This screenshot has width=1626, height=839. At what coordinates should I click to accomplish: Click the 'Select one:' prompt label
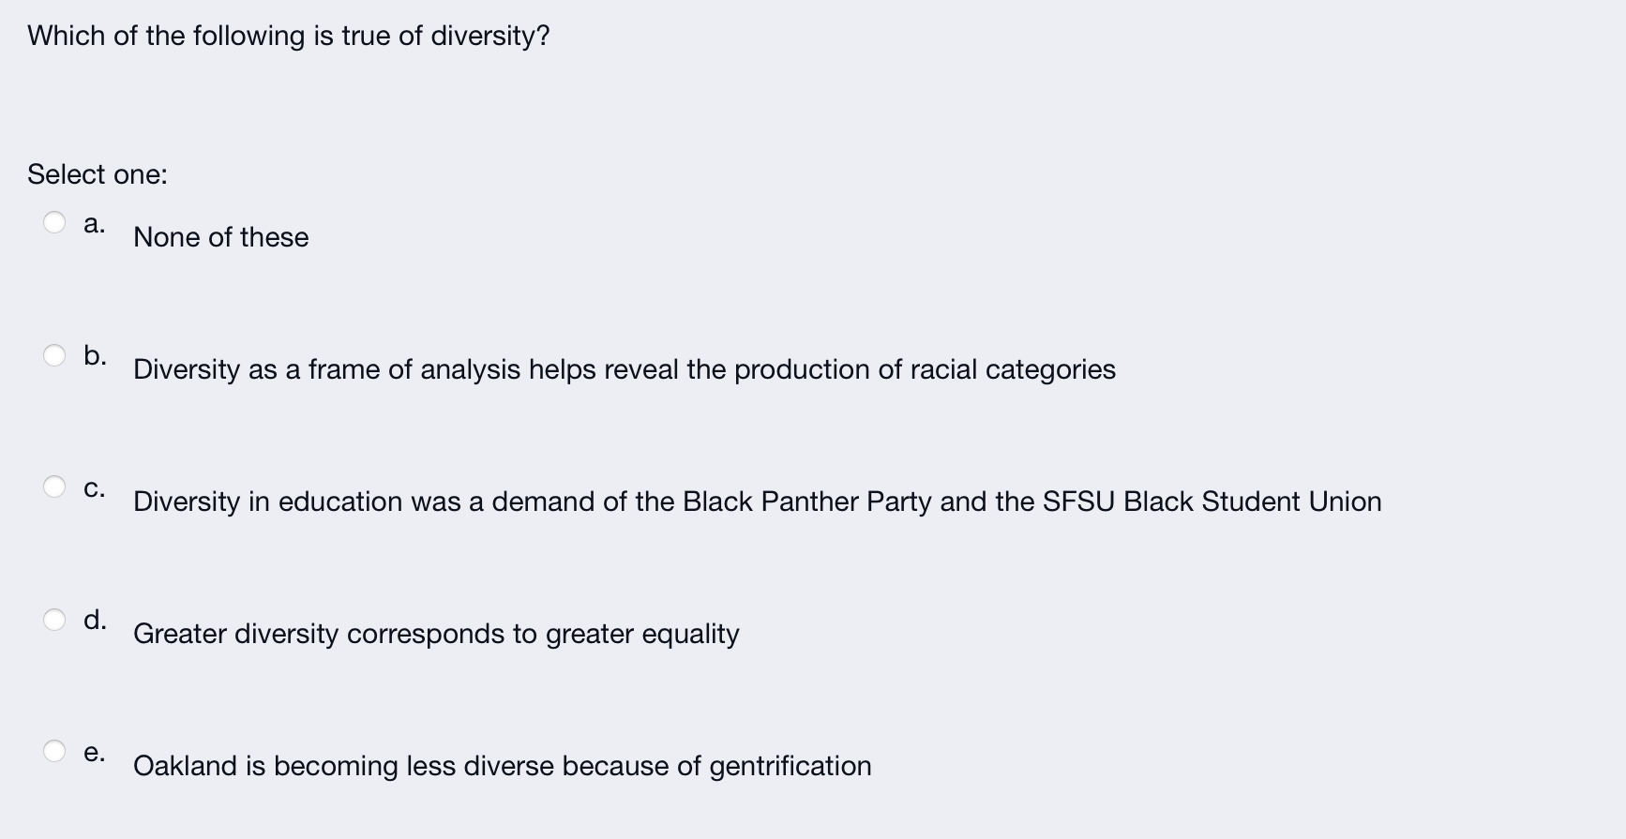(98, 174)
